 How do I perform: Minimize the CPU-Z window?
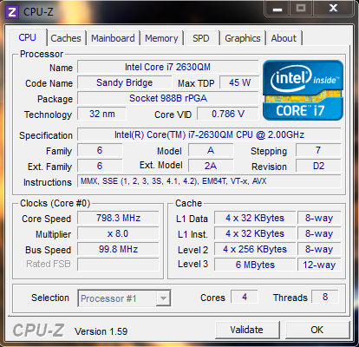[277, 9]
